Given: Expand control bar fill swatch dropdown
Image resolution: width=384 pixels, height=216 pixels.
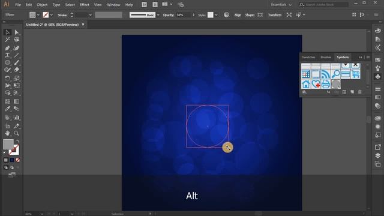Looking at the screenshot, I should pyautogui.click(x=38, y=15).
